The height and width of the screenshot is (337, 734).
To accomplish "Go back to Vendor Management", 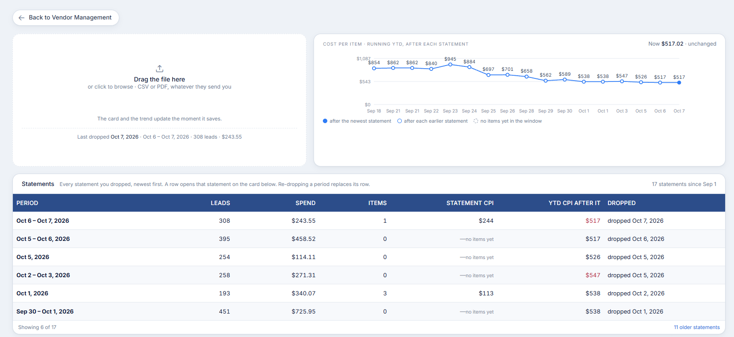I will point(66,18).
